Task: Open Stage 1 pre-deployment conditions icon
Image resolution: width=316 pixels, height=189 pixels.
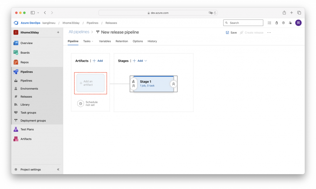Action: click(133, 84)
